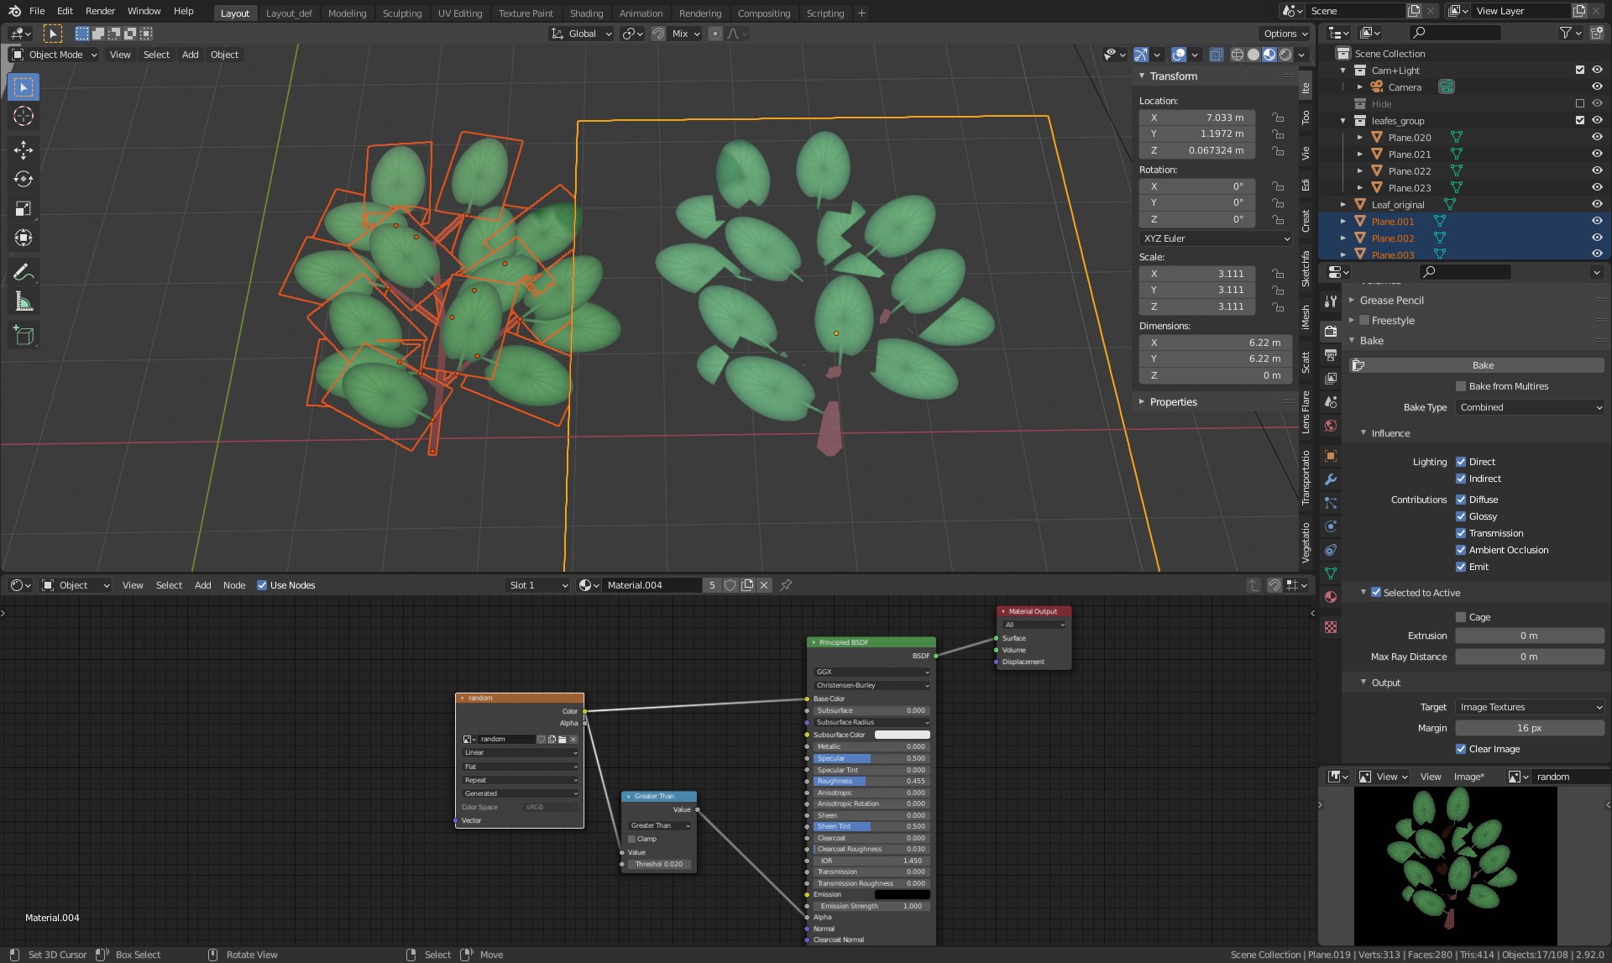Activate the 3D Cursor tool
The image size is (1612, 963).
click(24, 116)
